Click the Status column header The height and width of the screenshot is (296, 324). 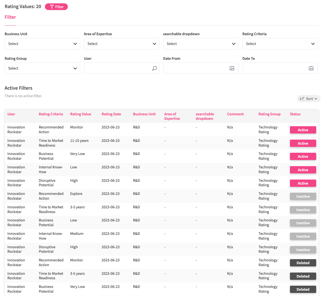(295, 114)
